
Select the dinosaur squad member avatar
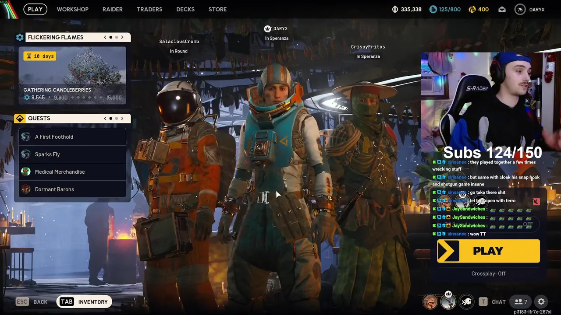(x=430, y=301)
